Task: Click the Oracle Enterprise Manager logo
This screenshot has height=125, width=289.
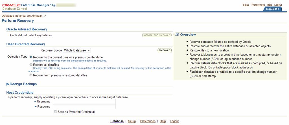Action: (x=29, y=5)
